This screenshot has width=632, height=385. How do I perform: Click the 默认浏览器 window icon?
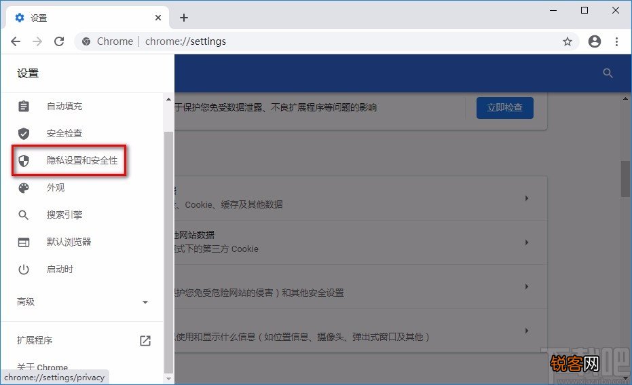pyautogui.click(x=24, y=242)
